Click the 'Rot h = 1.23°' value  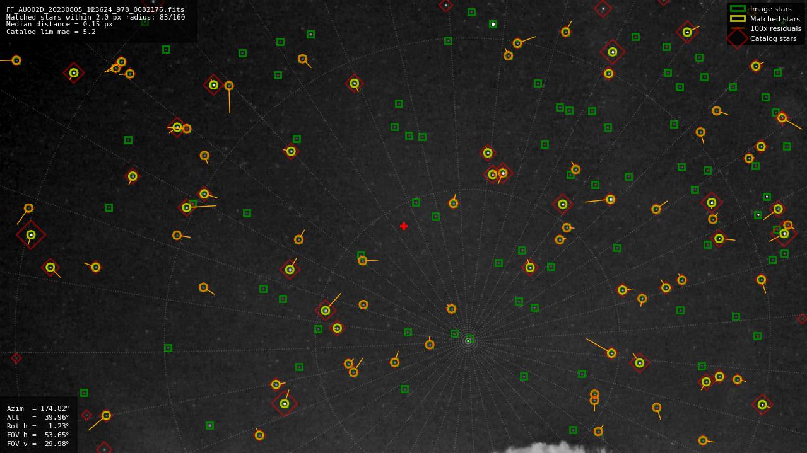[38, 426]
